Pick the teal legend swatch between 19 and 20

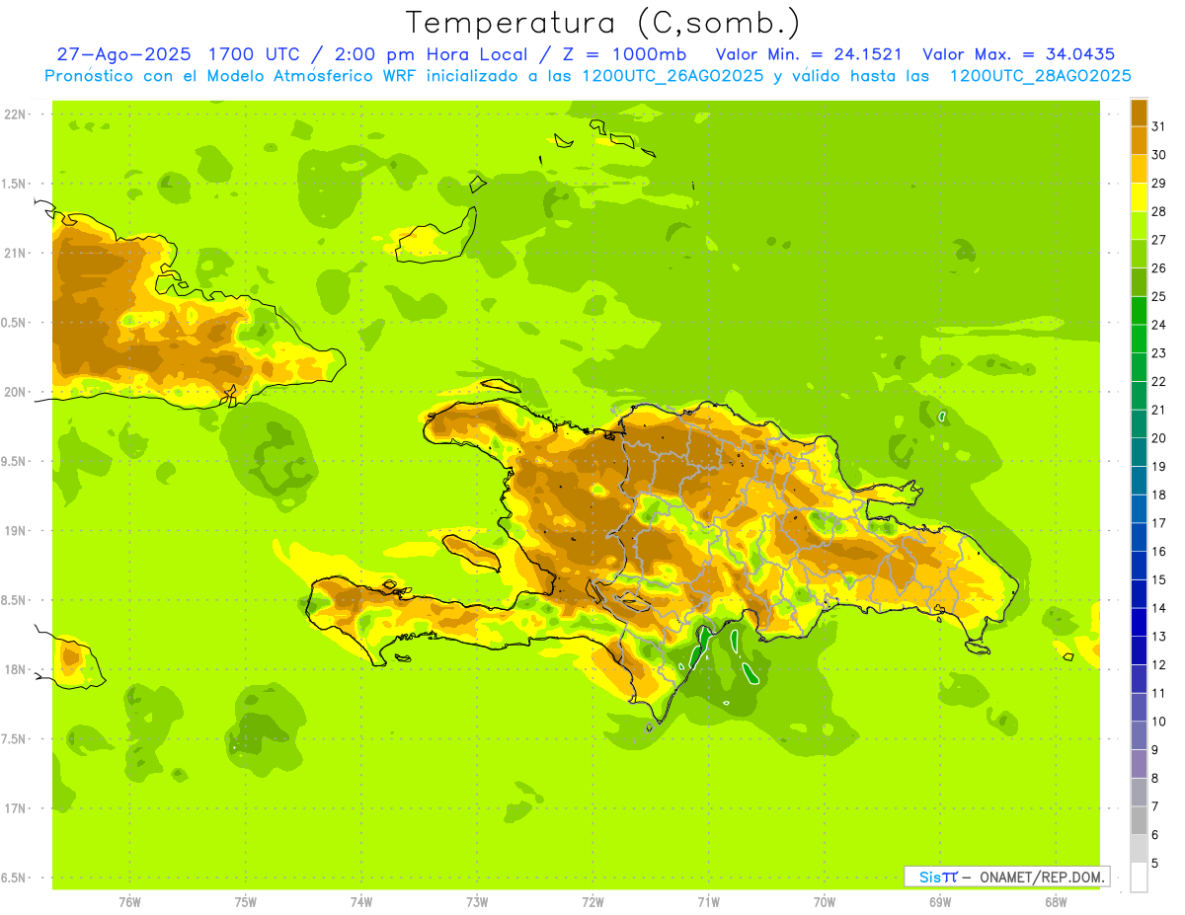point(1139,452)
